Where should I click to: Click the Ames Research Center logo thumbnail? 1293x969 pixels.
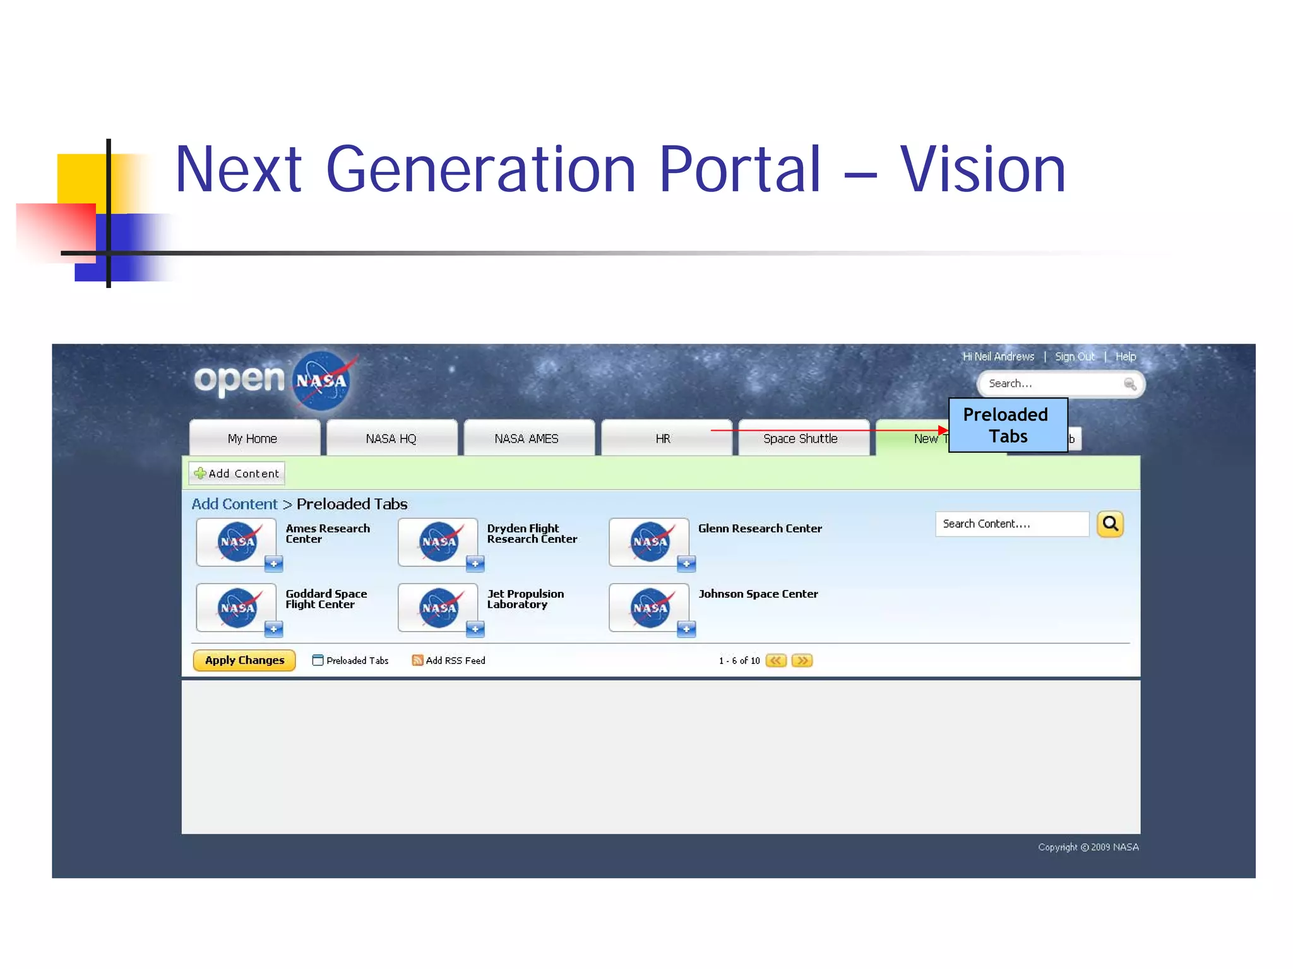coord(236,542)
